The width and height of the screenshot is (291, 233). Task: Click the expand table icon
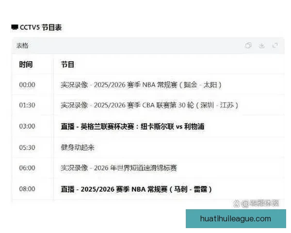pos(275,45)
